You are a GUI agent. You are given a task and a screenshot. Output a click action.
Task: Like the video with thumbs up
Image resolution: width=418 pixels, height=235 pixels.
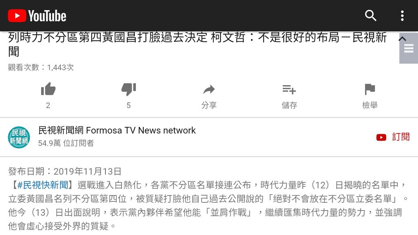point(48,89)
